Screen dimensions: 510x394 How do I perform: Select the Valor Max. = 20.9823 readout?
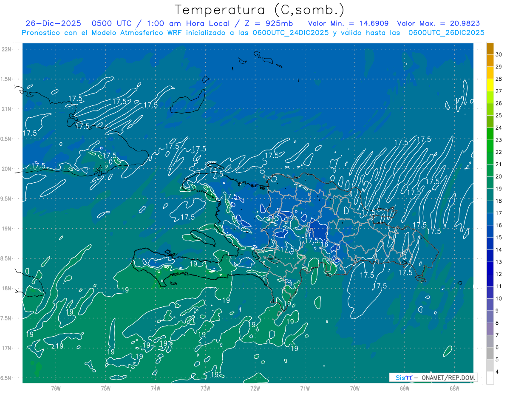click(439, 23)
